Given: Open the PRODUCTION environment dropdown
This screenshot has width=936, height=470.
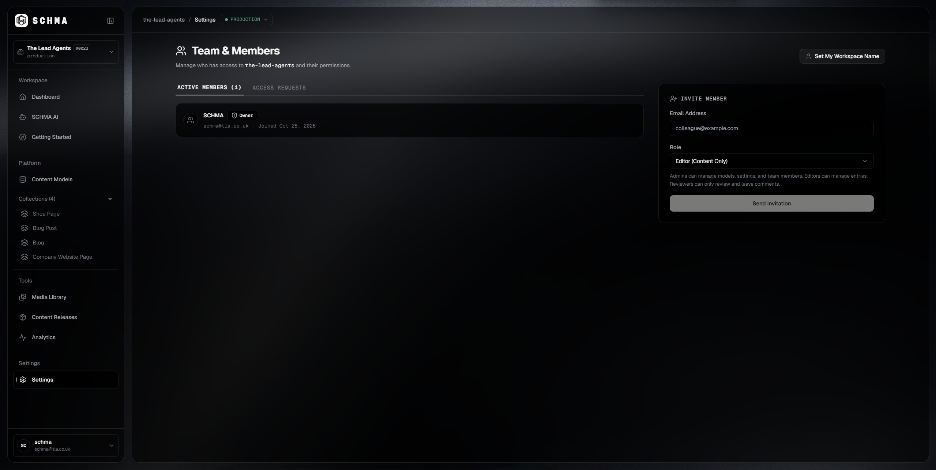Looking at the screenshot, I should tap(247, 19).
